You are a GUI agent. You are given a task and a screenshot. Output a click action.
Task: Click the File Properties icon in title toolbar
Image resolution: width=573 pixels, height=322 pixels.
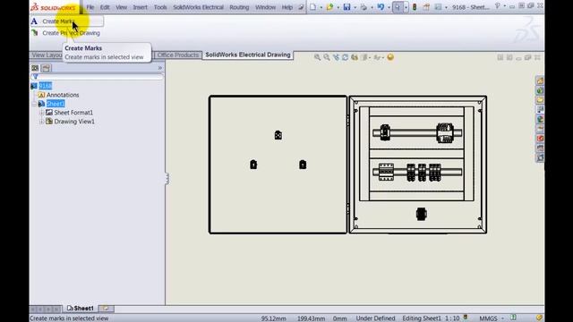pos(426,7)
